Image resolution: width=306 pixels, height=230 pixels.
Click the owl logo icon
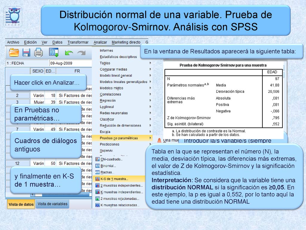(x=13, y=17)
